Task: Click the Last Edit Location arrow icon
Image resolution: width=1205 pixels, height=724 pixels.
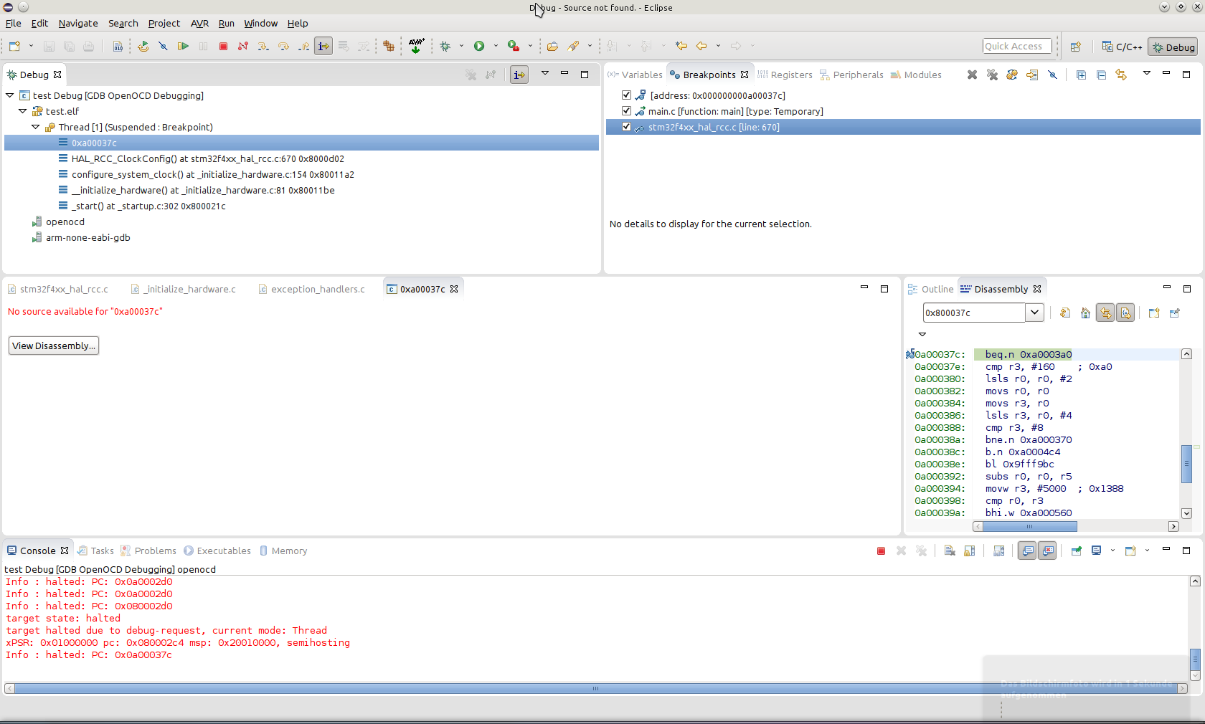Action: click(681, 46)
